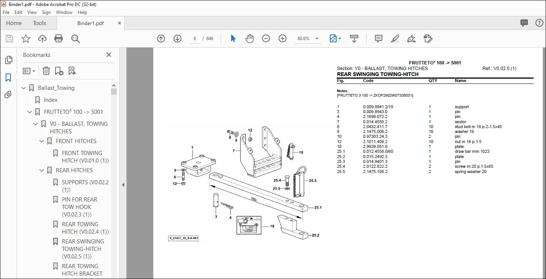The image size is (546, 279).
Task: Open Page Thumbnails panel in the sidebar
Action: tap(8, 60)
